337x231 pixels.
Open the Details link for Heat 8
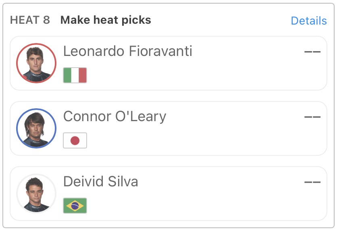coord(309,21)
